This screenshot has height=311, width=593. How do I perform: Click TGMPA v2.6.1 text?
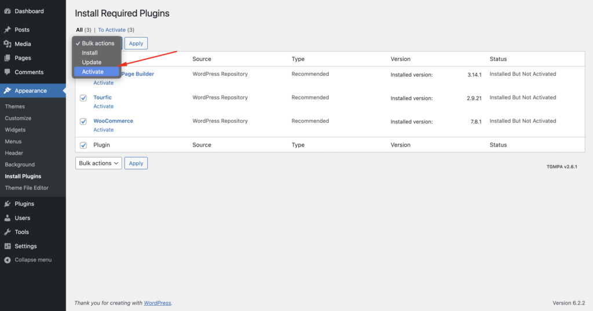coord(562,166)
